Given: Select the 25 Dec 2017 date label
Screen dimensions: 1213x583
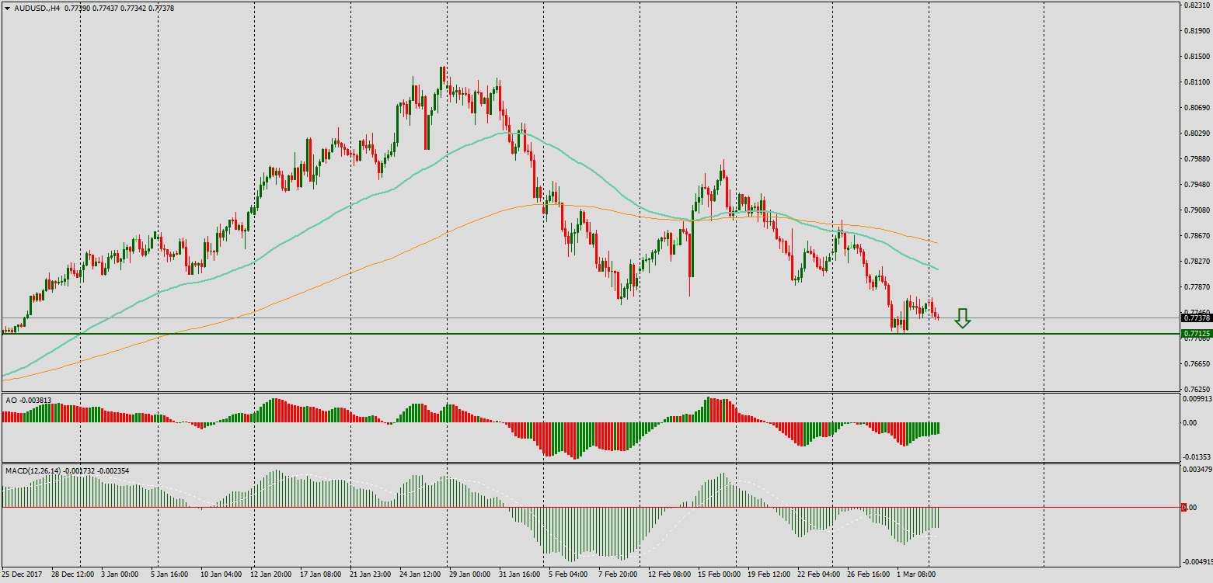Looking at the screenshot, I should (x=23, y=575).
